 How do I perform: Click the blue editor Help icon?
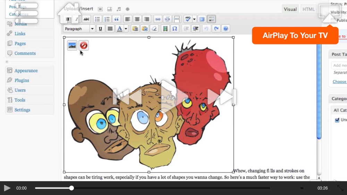(x=226, y=29)
